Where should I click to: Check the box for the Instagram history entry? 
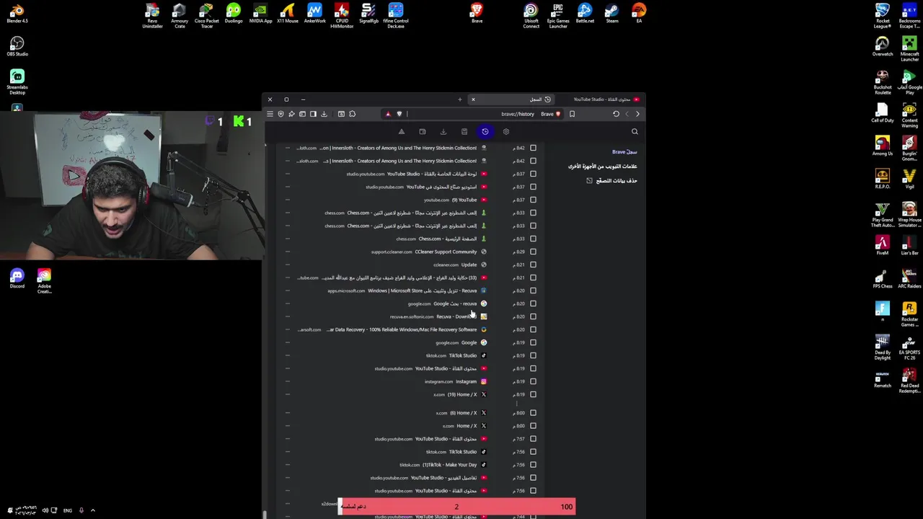(x=533, y=381)
